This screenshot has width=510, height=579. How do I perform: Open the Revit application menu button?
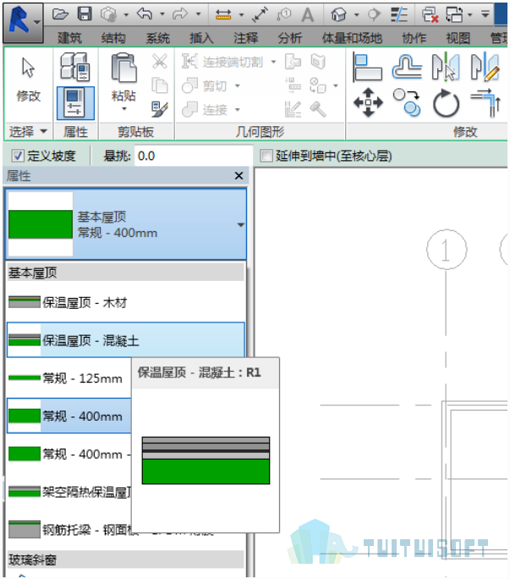[x=23, y=23]
